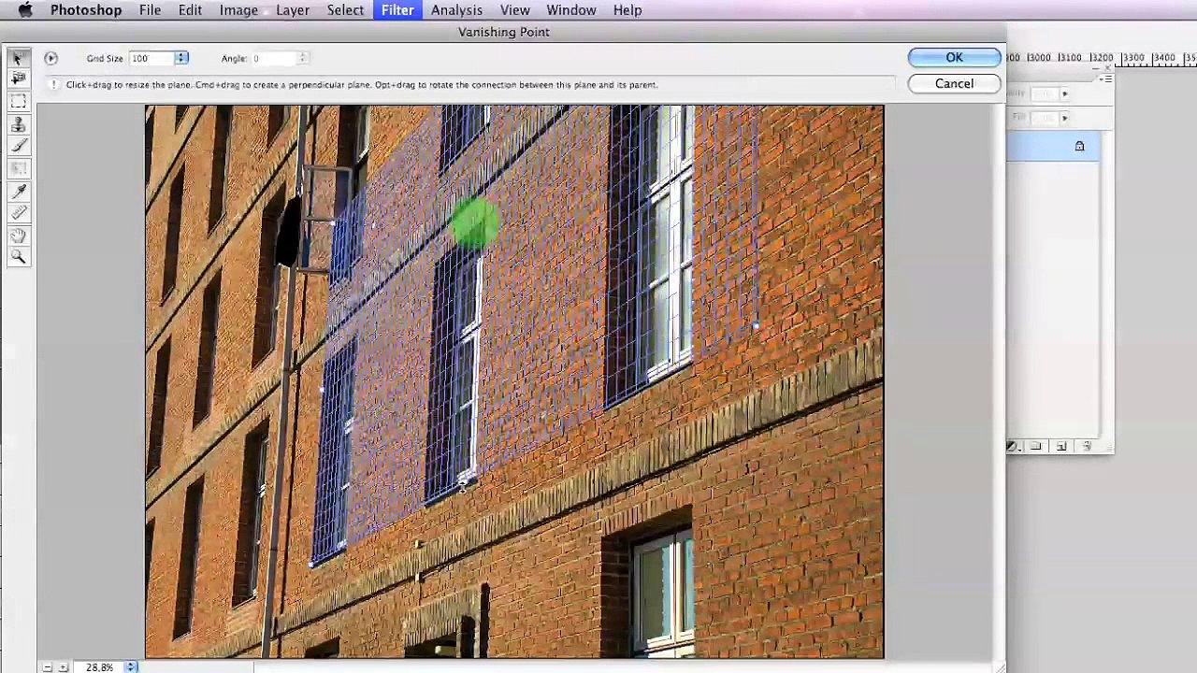Viewport: 1197px width, 673px height.
Task: Click new group folder icon in Layers panel
Action: [1036, 447]
